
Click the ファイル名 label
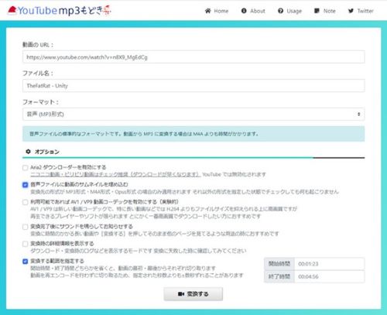pyautogui.click(x=38, y=74)
